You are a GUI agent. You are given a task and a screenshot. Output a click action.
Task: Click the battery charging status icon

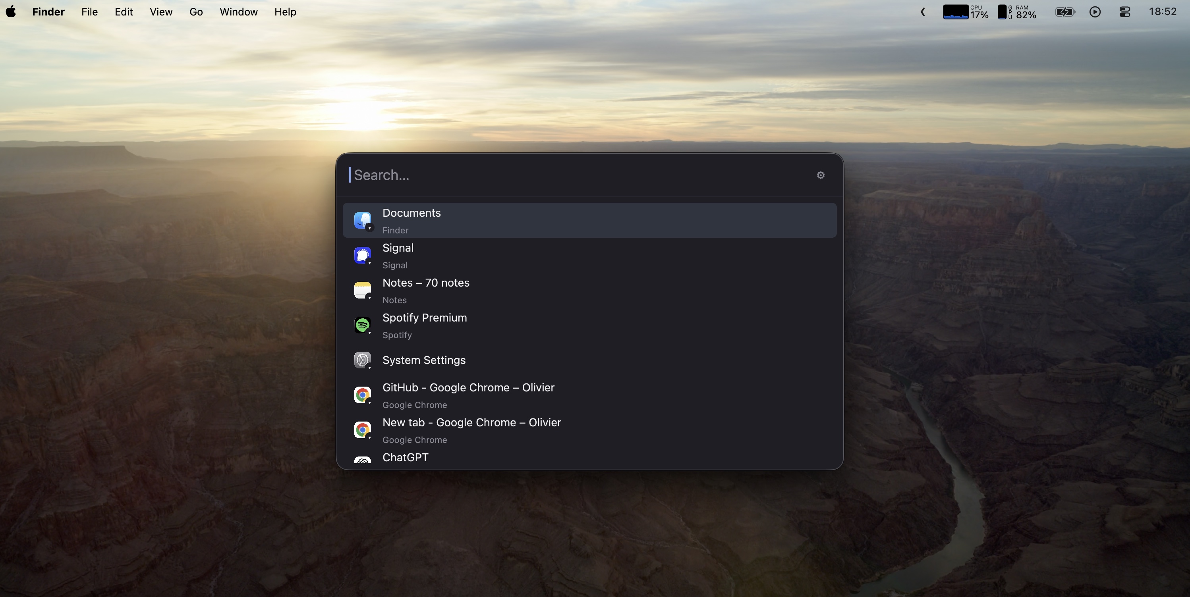[x=1065, y=12]
